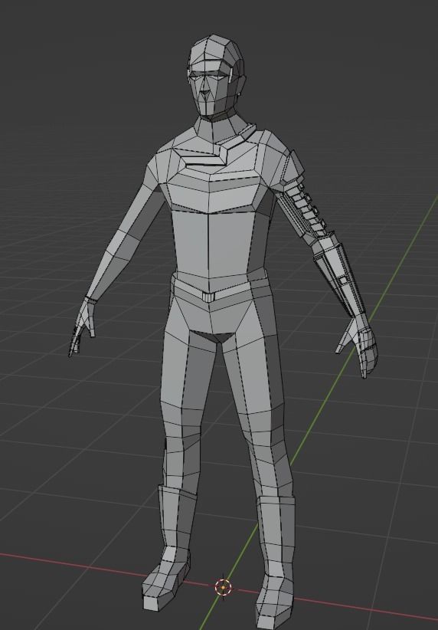Click the belt buckle on the model
This screenshot has width=438, height=630.
208,297
